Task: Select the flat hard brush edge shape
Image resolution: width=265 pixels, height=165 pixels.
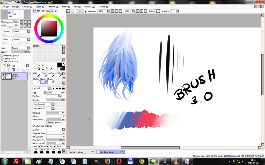Action: pos(63,88)
